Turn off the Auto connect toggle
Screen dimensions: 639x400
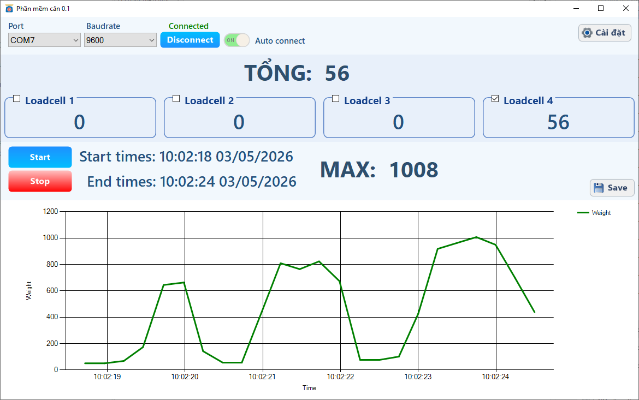236,40
